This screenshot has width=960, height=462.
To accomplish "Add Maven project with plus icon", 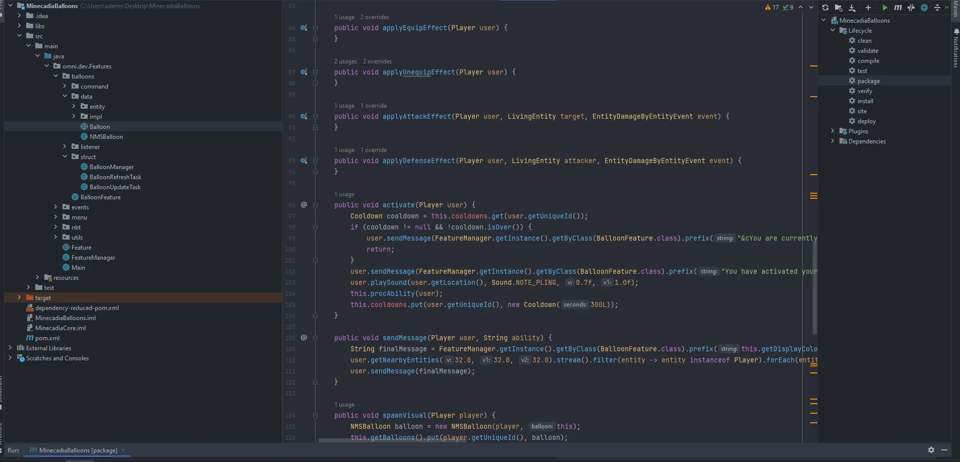I will [x=868, y=8].
